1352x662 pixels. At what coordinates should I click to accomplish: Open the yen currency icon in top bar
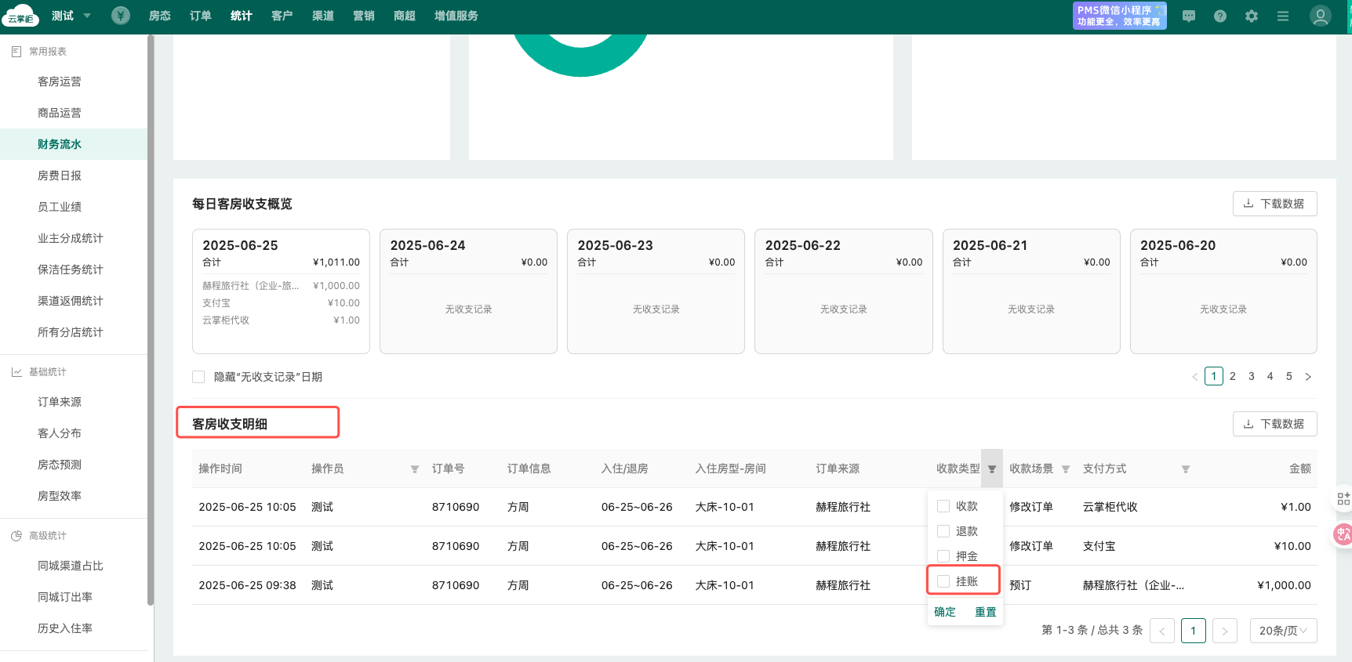click(x=121, y=16)
